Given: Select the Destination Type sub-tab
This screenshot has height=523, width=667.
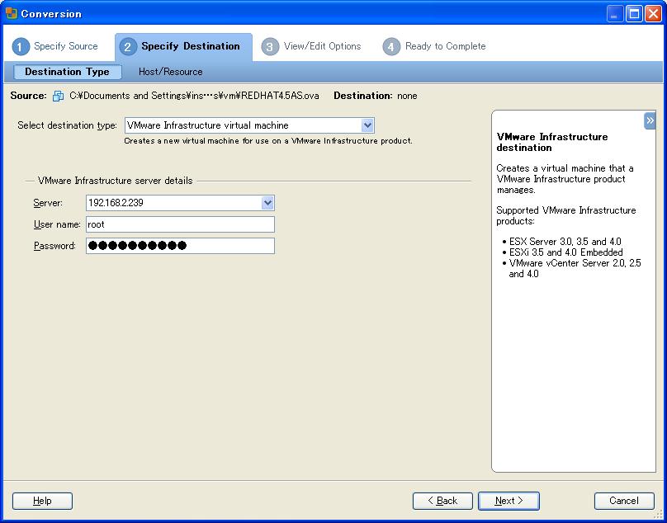Looking at the screenshot, I should [67, 72].
